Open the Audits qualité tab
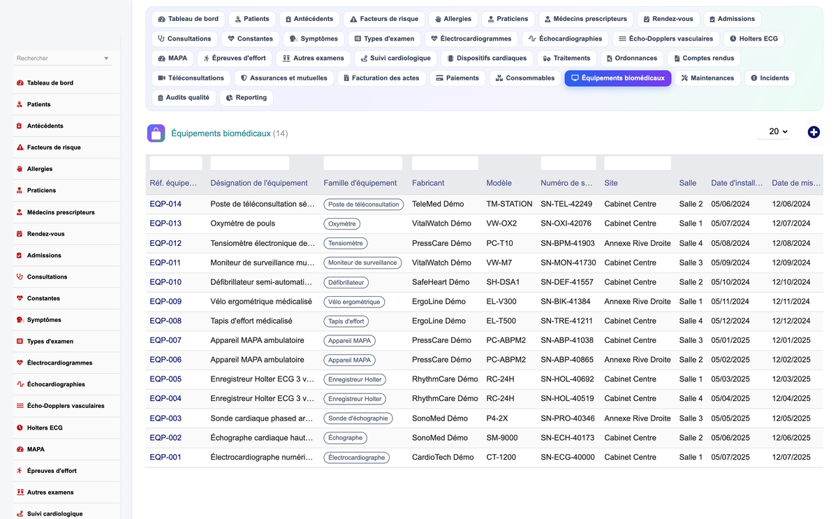Viewport: 838px width, 519px height. [x=184, y=98]
